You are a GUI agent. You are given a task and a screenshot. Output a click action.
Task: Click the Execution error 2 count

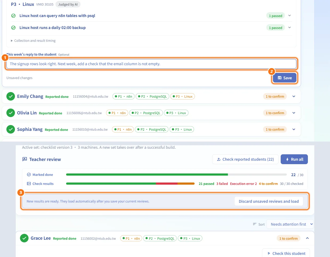(x=243, y=184)
